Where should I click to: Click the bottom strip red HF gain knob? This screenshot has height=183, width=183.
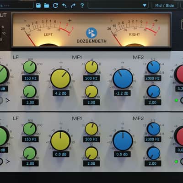[179, 136]
